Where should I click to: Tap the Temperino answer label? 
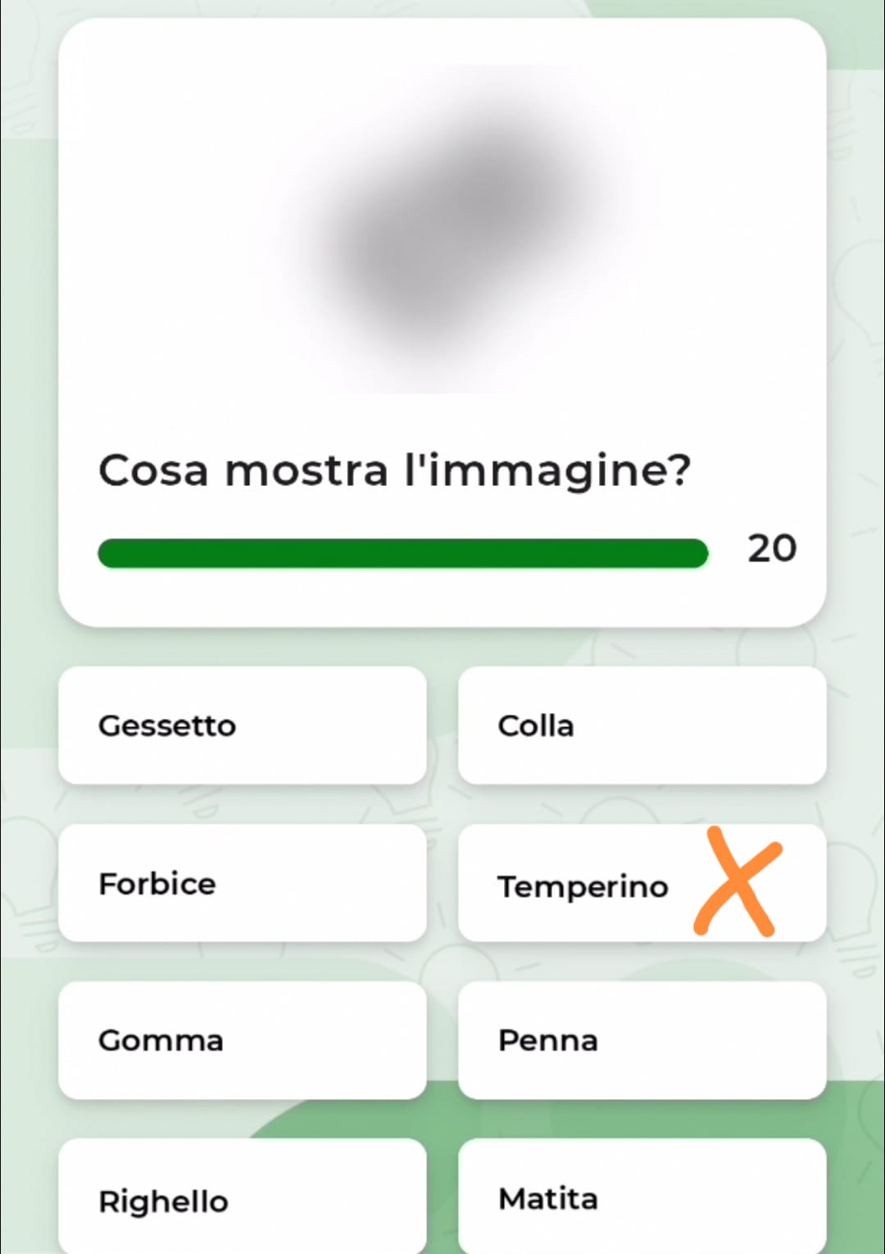[x=583, y=886]
